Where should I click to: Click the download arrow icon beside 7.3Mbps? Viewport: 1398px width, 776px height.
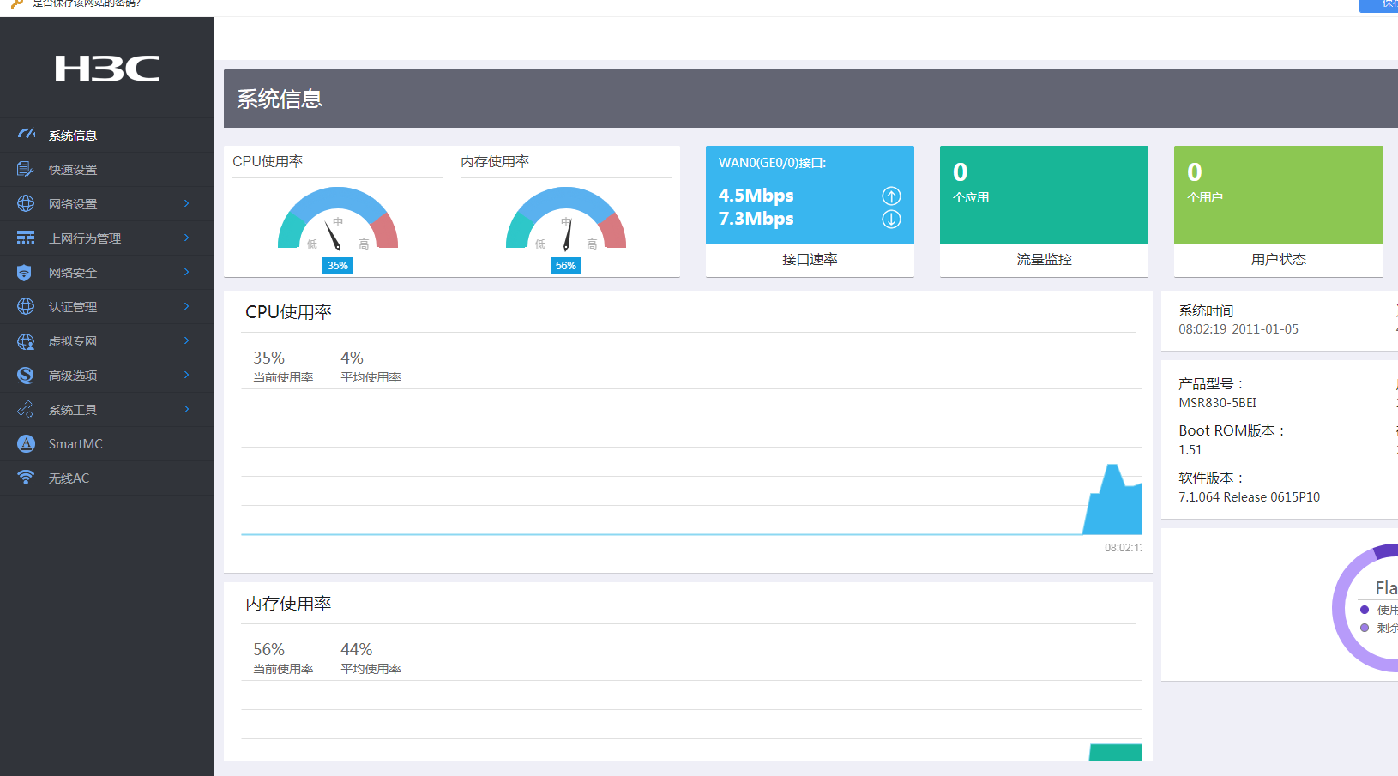891,219
